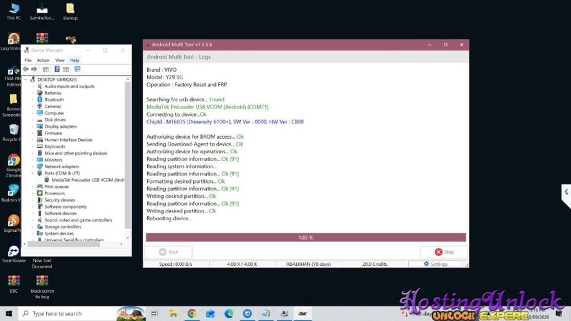Open Task View from the taskbar
This screenshot has width=571, height=321.
[x=154, y=313]
